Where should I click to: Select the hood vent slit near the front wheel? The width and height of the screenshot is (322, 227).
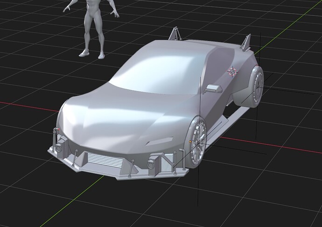(159, 141)
